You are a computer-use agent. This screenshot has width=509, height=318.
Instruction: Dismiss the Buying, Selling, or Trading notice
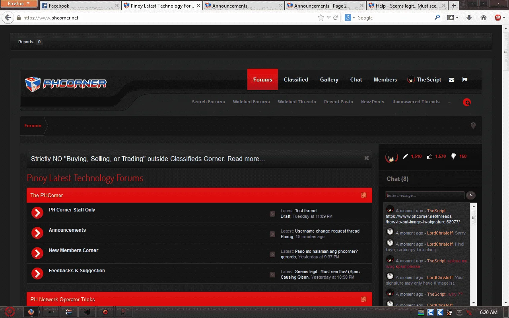[367, 158]
